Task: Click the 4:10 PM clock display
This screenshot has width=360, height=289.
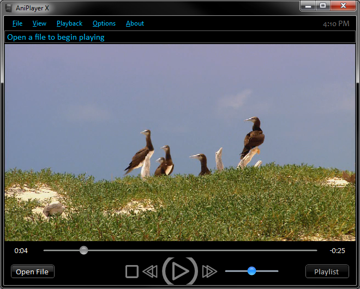Action: pyautogui.click(x=335, y=24)
